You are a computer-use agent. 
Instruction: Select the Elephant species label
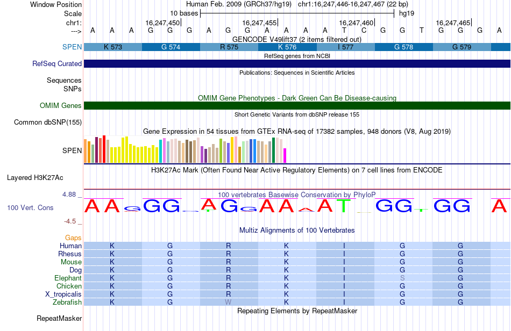pos(68,278)
